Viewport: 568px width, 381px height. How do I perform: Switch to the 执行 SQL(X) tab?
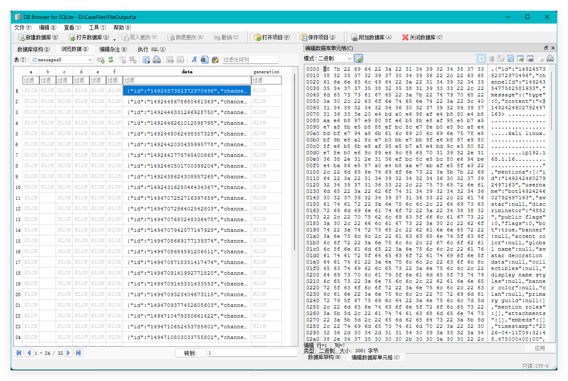(x=152, y=49)
